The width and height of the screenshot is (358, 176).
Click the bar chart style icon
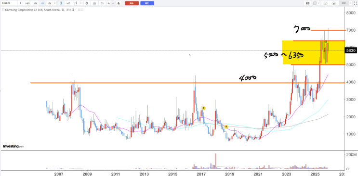pyautogui.click(x=76, y=3)
